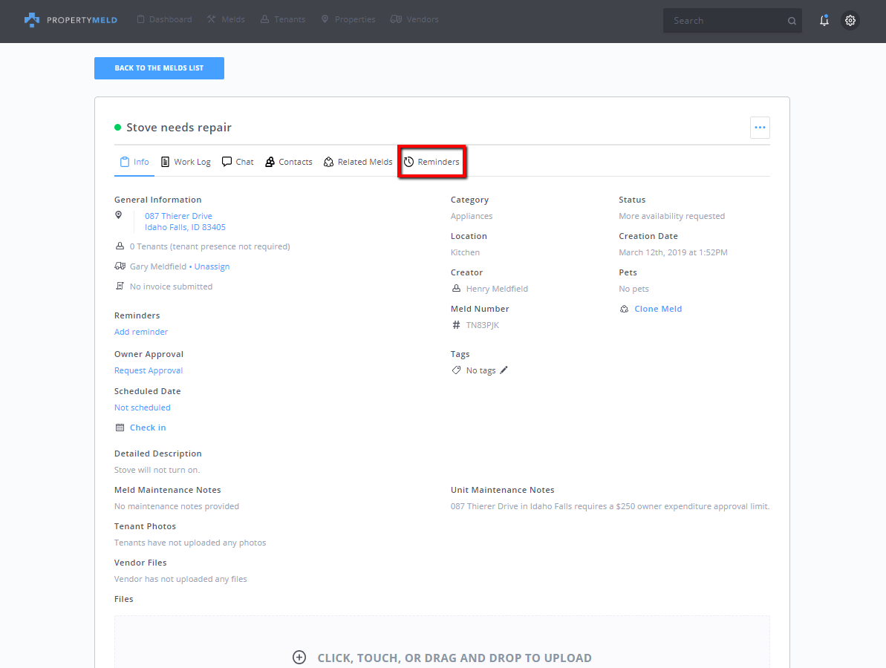Edit tags with the pencil icon
Screen dimensions: 886x668
[504, 370]
